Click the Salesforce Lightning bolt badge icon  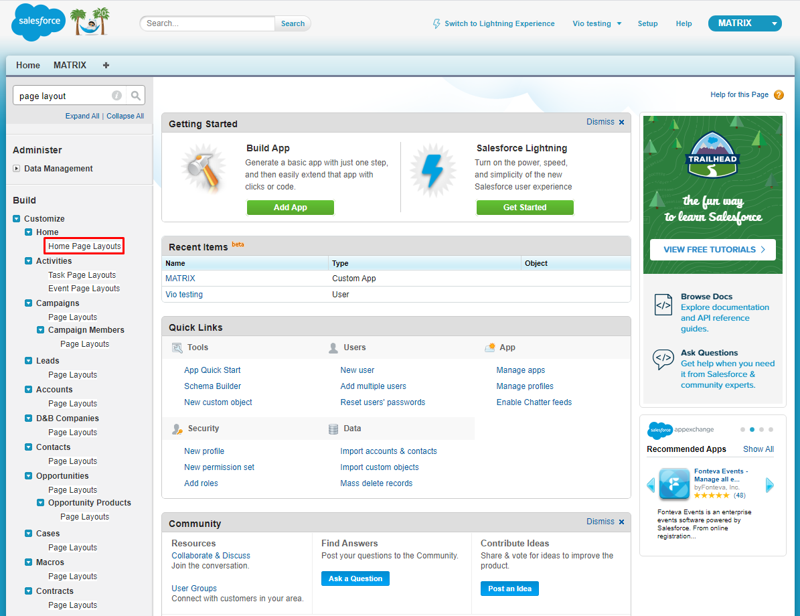(432, 171)
